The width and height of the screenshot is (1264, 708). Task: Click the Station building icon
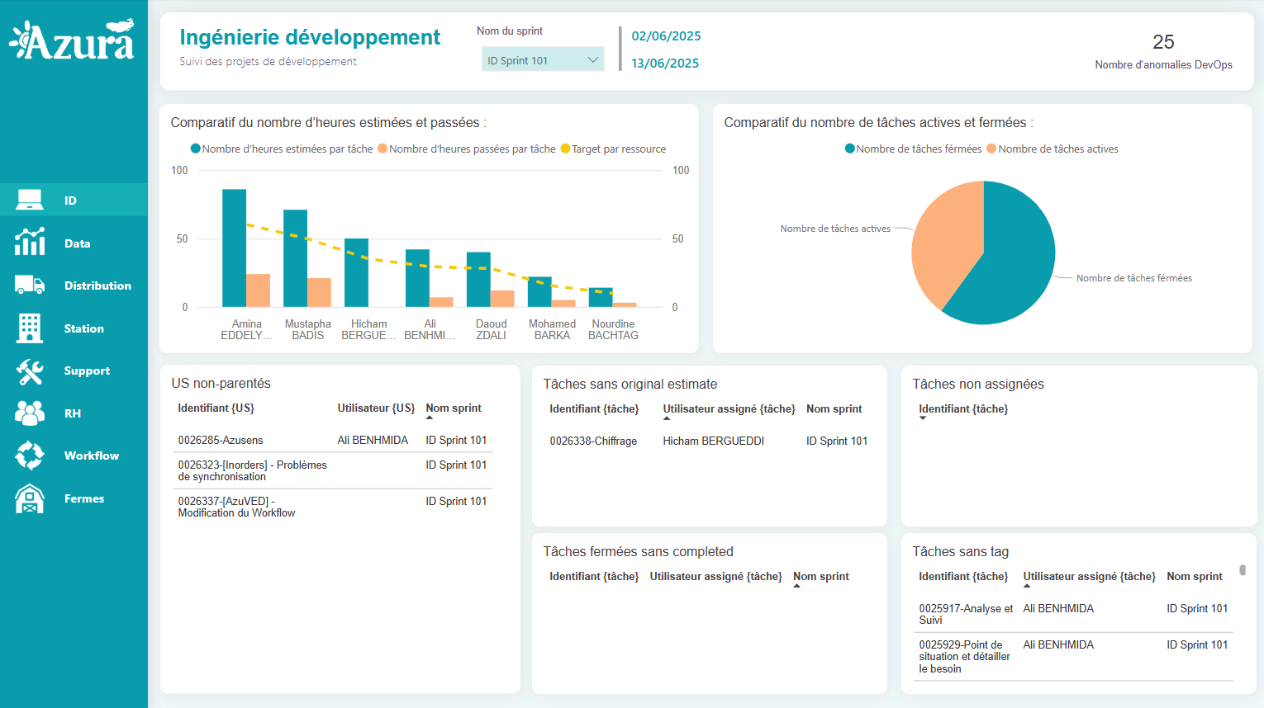pos(30,328)
